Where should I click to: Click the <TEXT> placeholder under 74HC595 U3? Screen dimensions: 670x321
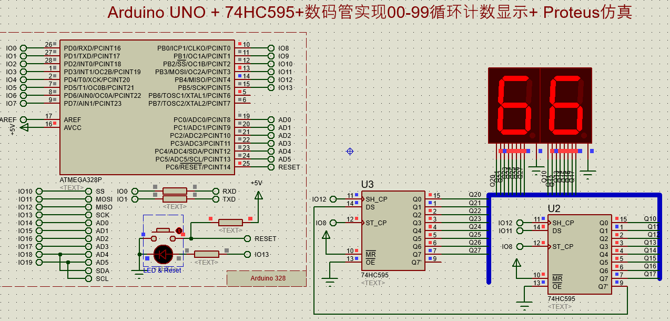374,283
